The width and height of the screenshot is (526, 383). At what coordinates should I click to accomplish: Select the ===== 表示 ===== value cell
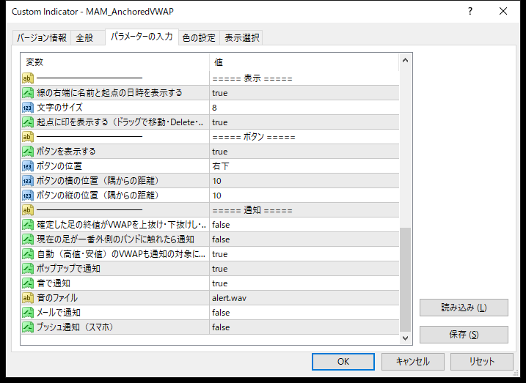[x=304, y=78]
